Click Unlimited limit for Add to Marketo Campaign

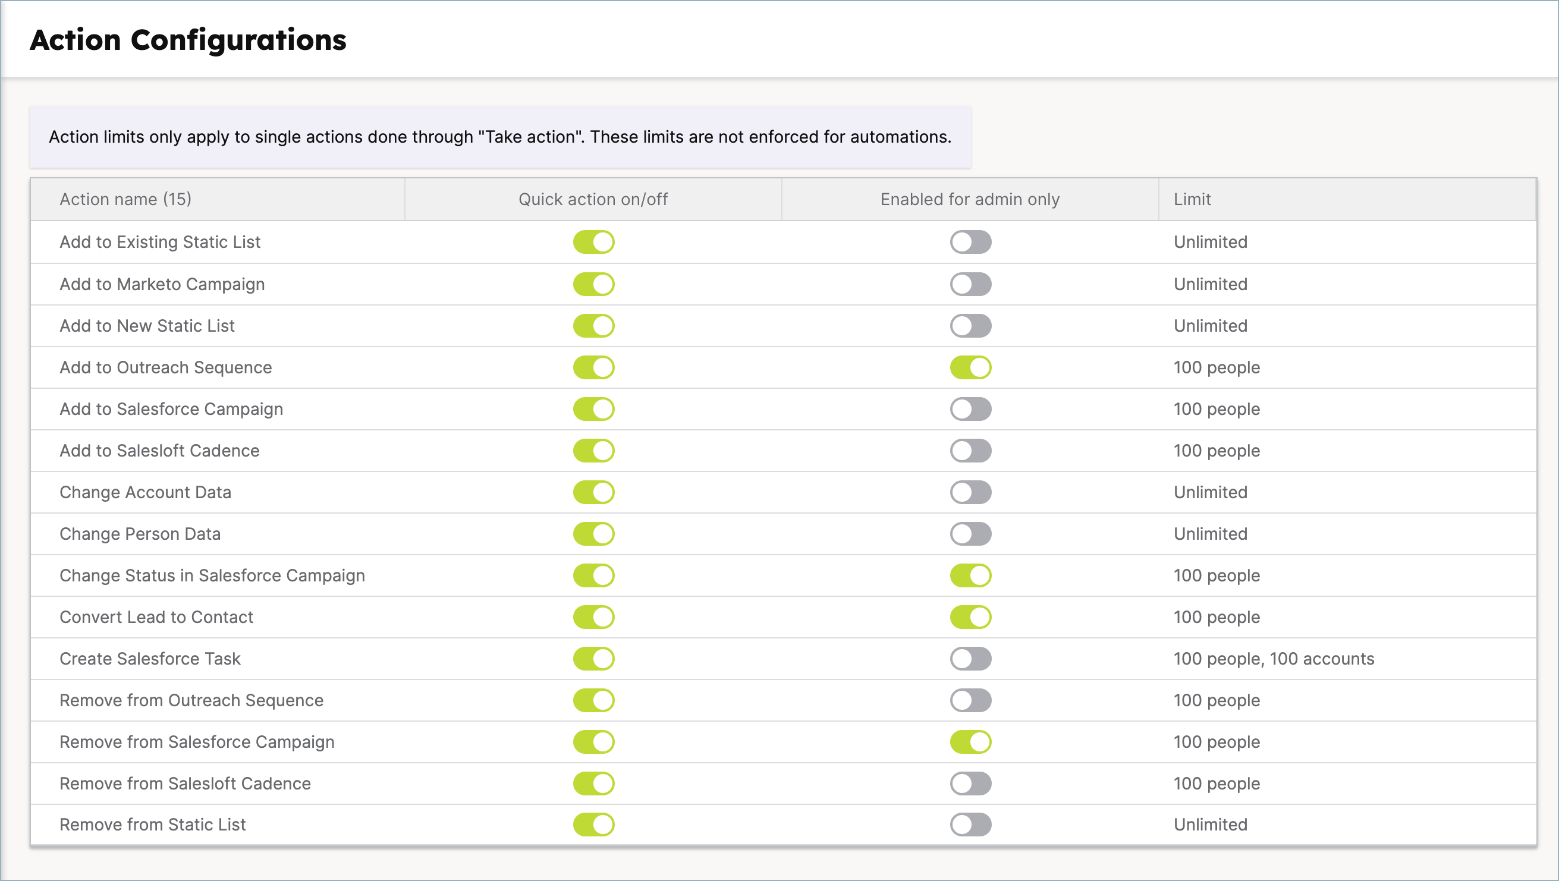pos(1210,284)
